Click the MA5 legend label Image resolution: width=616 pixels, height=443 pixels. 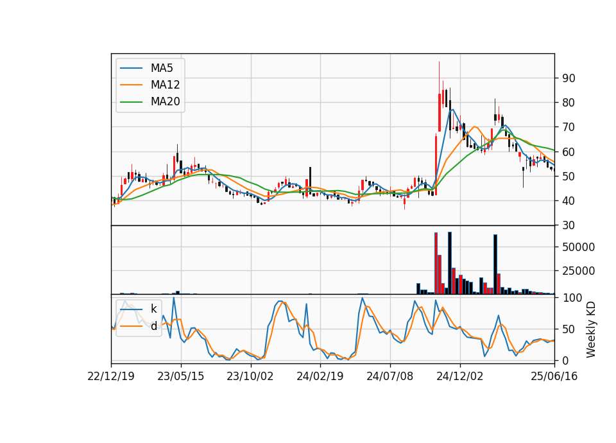[x=162, y=68]
